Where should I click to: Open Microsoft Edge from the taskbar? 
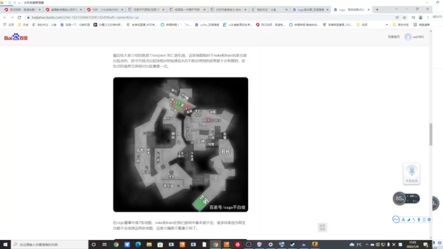pos(138,245)
